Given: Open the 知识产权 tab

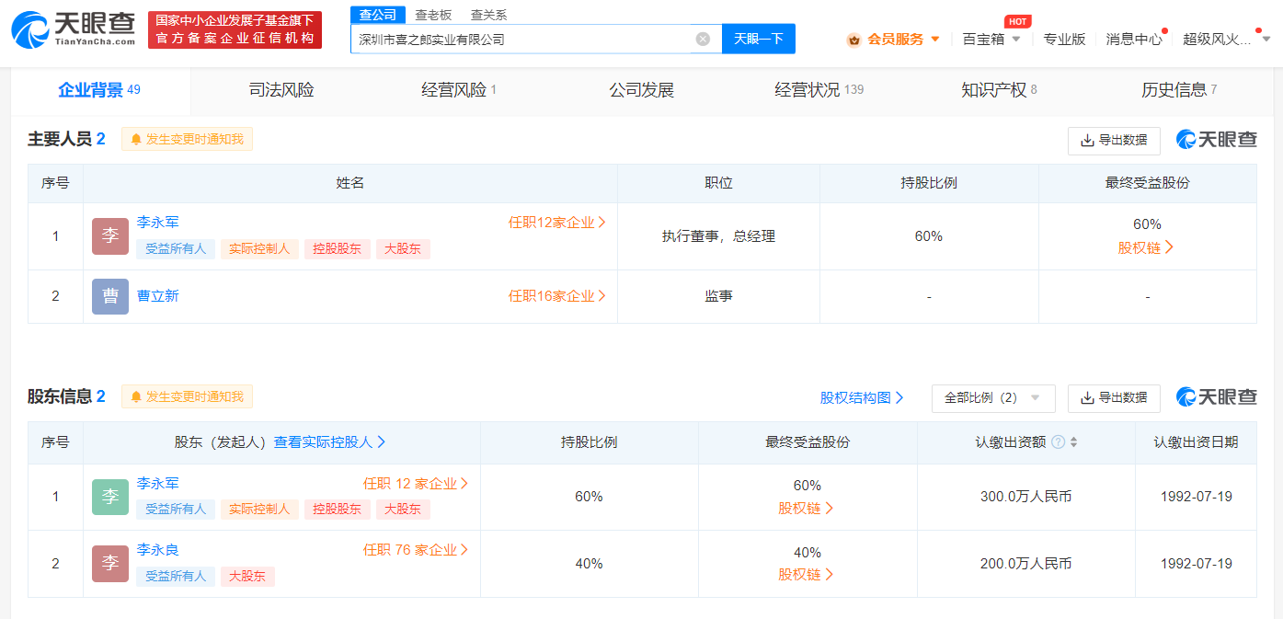Looking at the screenshot, I should coord(999,90).
